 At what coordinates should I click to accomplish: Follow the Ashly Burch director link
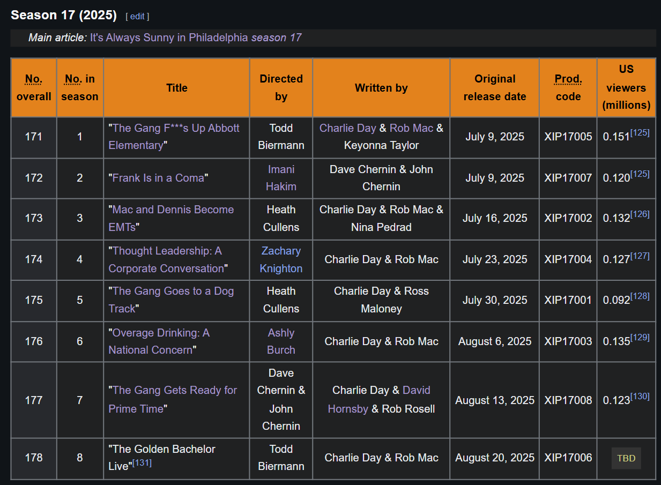[281, 341]
